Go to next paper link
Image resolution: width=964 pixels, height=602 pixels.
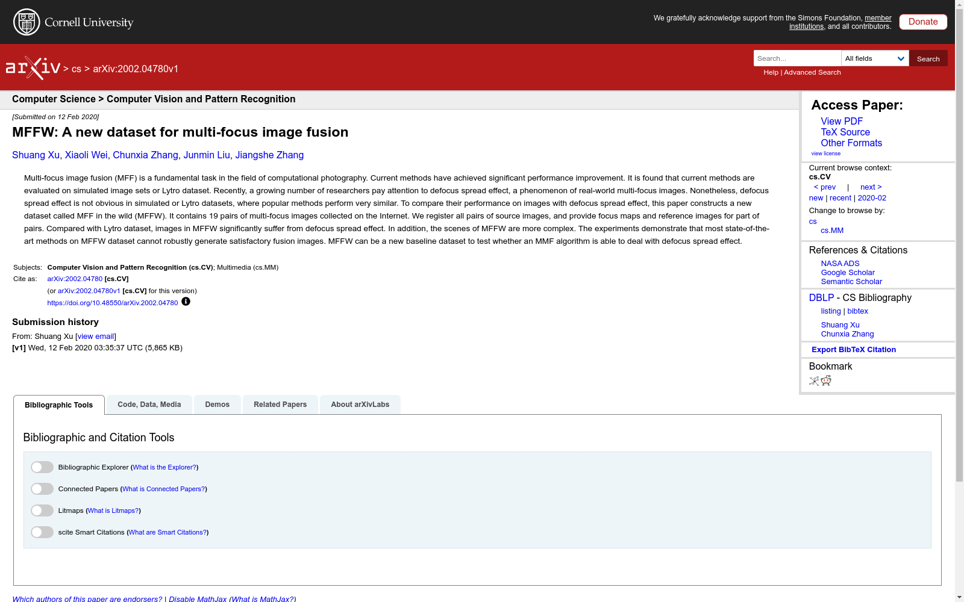tap(871, 187)
